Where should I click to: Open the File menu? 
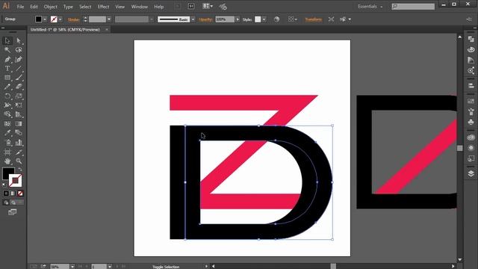(x=20, y=7)
